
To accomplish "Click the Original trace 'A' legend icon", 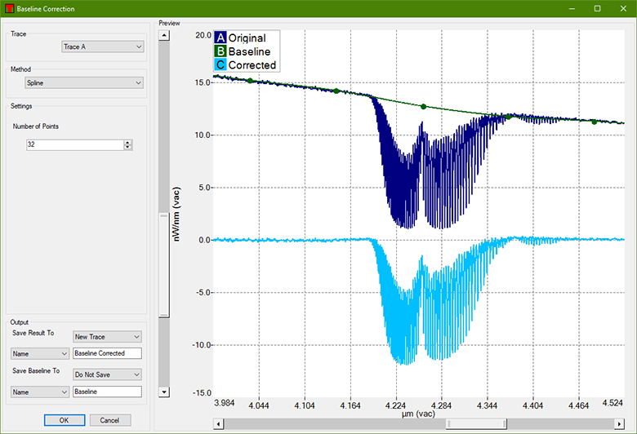I will (220, 38).
